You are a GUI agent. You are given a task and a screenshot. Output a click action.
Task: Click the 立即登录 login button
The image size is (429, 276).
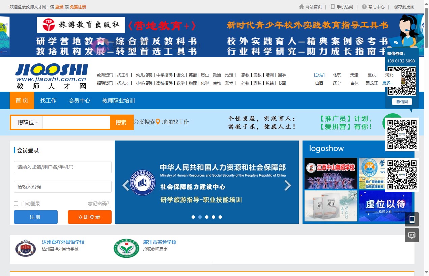click(x=89, y=217)
